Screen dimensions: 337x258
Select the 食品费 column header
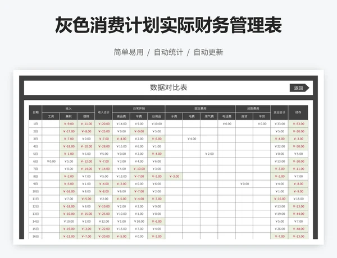pyautogui.click(x=121, y=116)
